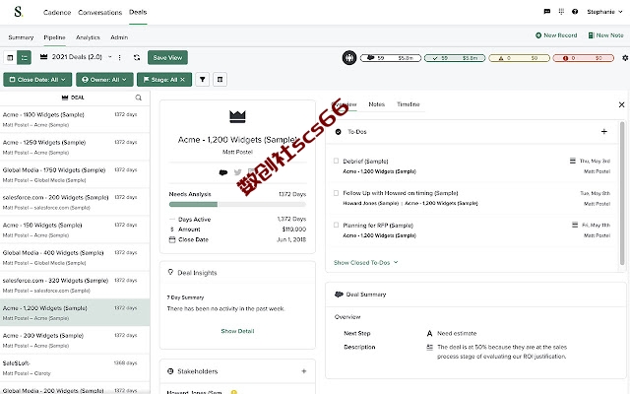
Task: Click the Deal Insights lightbulb icon
Action: (170, 272)
